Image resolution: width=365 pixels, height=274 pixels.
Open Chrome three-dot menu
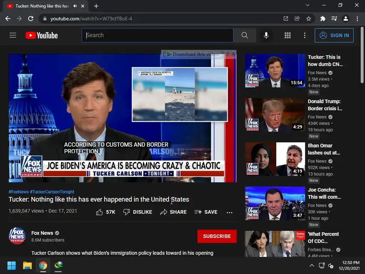(x=357, y=19)
